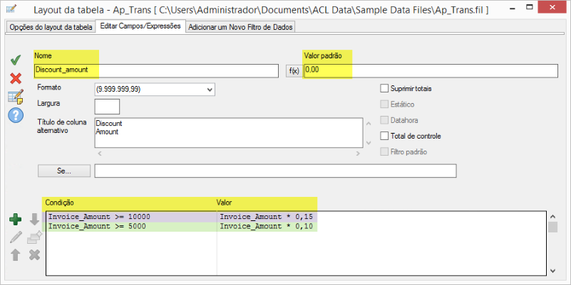Click the red X cancel entry icon
This screenshot has height=285, width=571.
coord(16,78)
